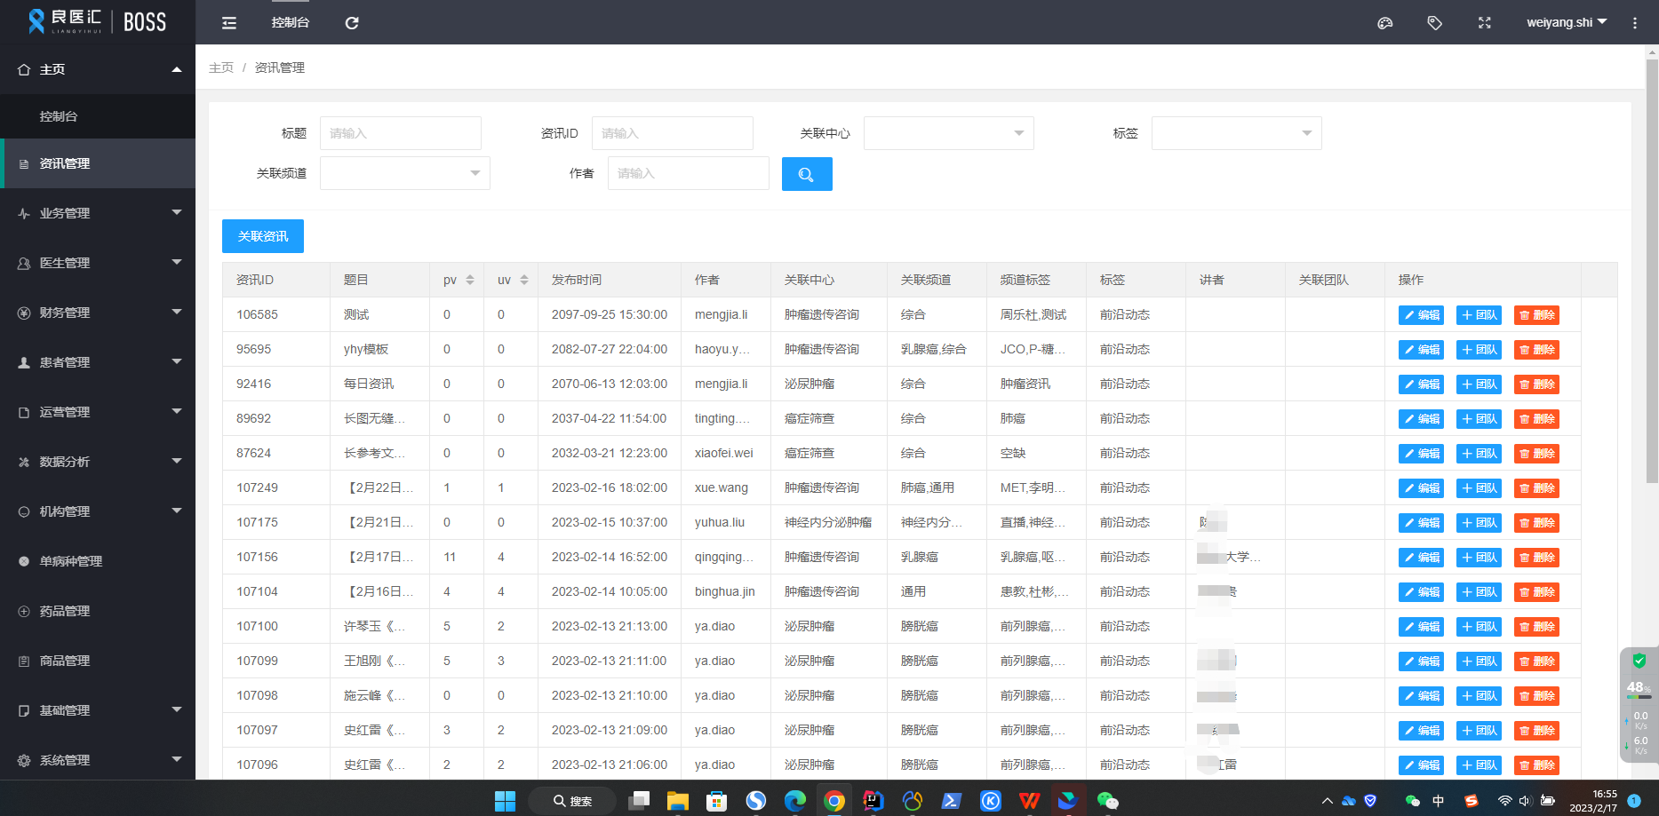The height and width of the screenshot is (816, 1659).
Task: Toggle fullscreen icon in header
Action: tap(1484, 23)
